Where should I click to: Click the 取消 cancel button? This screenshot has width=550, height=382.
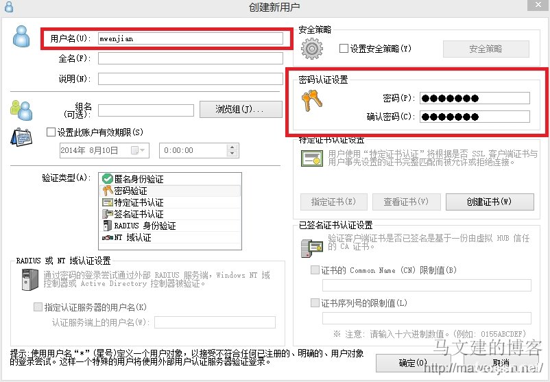(x=501, y=363)
